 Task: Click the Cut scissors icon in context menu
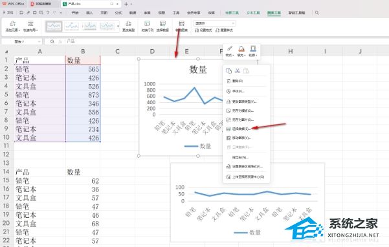tap(238, 71)
